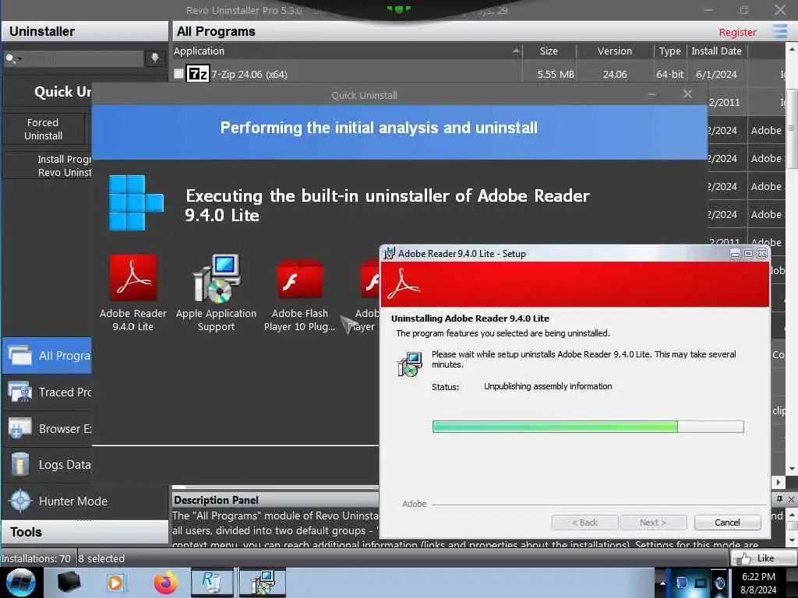
Task: Click the uninstall progress bar
Action: point(588,426)
